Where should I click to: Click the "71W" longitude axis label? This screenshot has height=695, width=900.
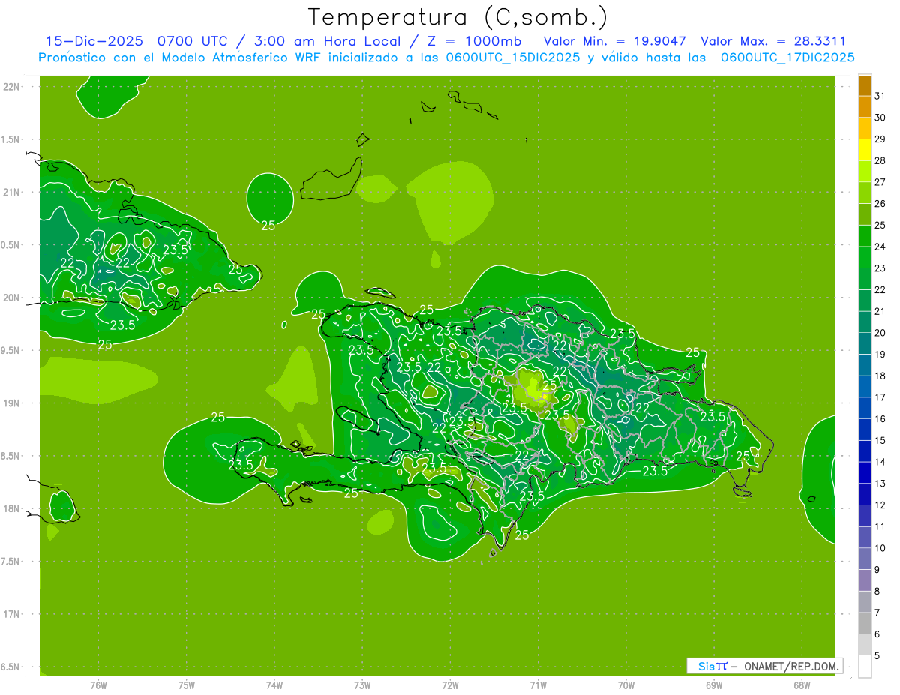pyautogui.click(x=538, y=685)
